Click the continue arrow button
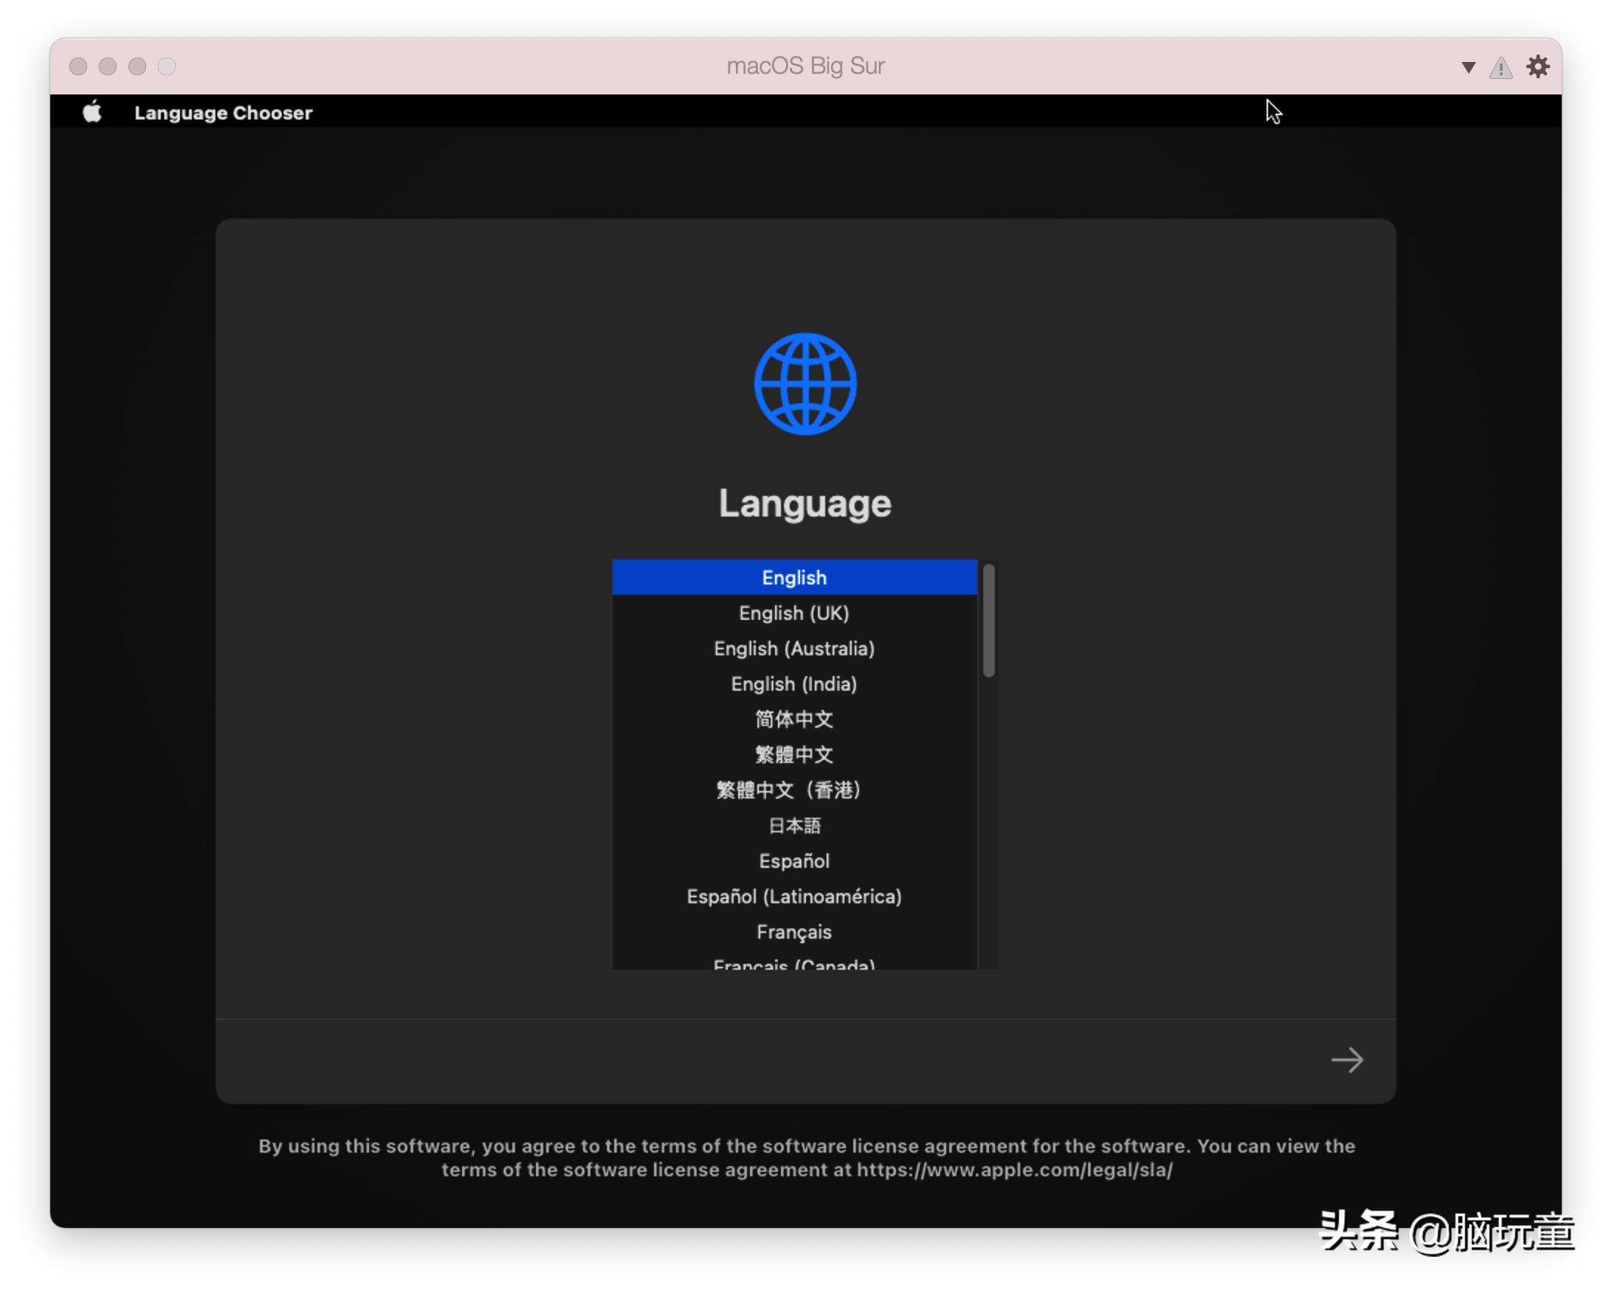Image resolution: width=1612 pixels, height=1290 pixels. pos(1346,1059)
